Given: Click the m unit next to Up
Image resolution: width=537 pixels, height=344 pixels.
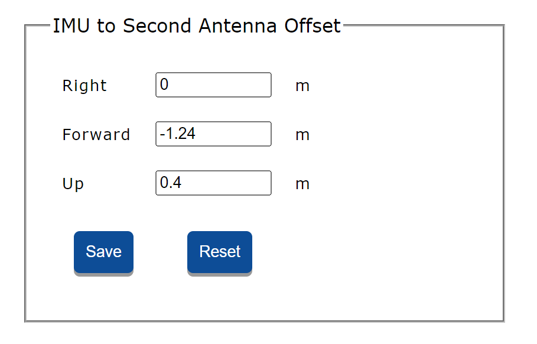Looking at the screenshot, I should coord(302,183).
